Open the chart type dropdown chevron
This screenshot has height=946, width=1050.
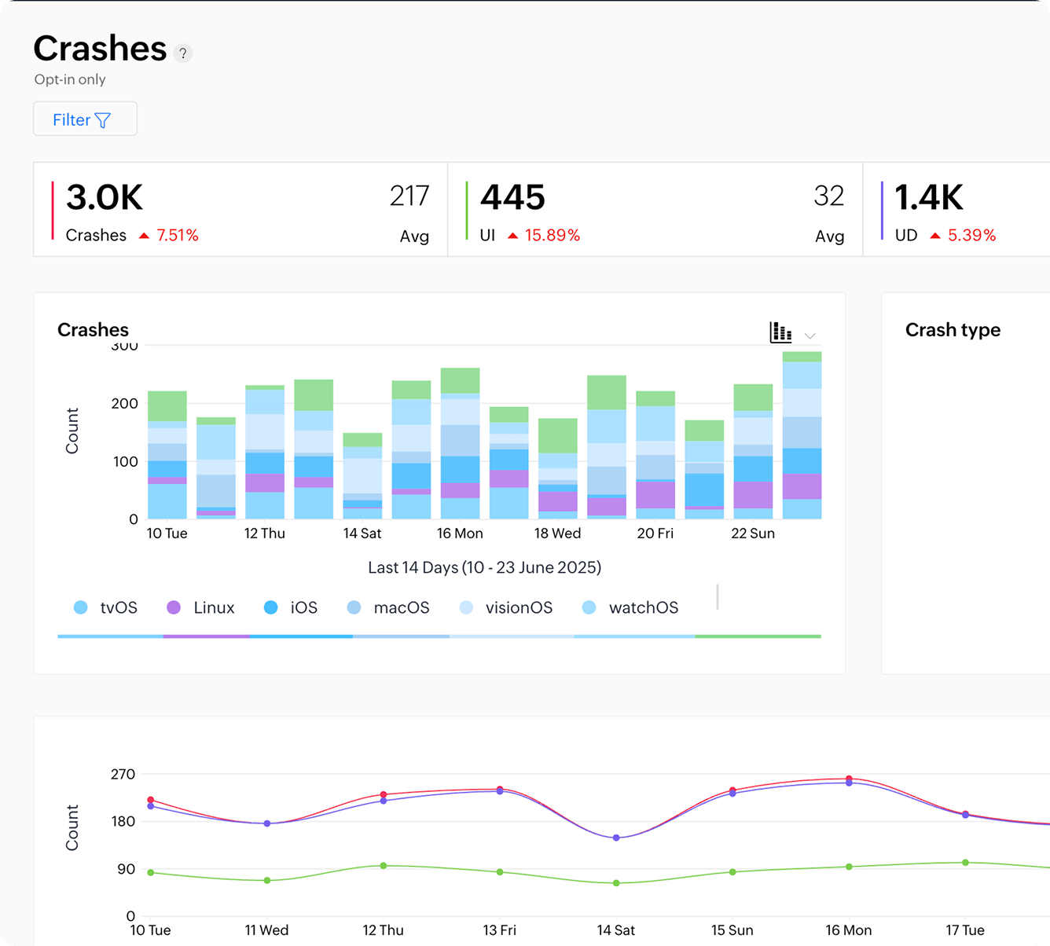click(810, 335)
